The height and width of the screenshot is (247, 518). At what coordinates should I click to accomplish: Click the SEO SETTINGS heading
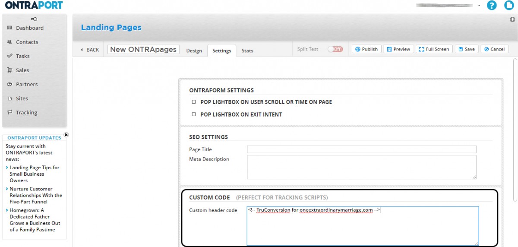[x=208, y=137]
